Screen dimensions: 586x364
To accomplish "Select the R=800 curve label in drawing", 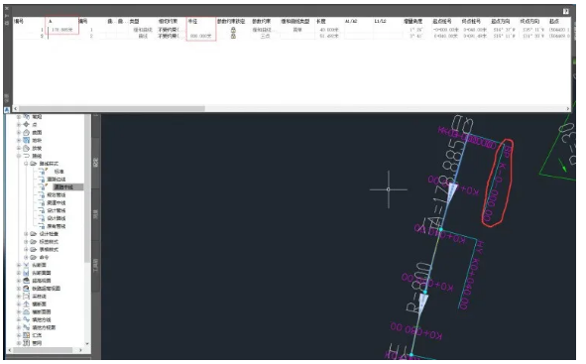I will (x=418, y=287).
